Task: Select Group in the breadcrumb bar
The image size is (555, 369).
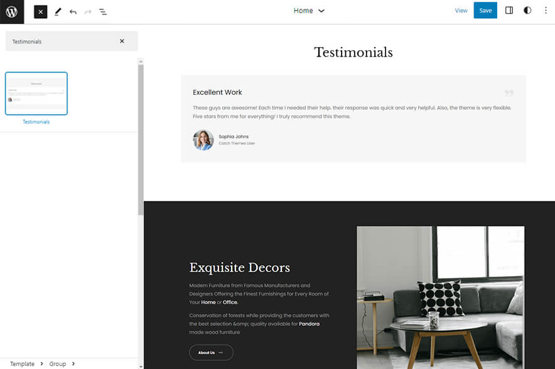Action: point(58,363)
